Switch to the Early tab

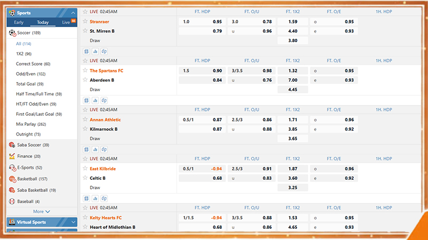(19, 22)
